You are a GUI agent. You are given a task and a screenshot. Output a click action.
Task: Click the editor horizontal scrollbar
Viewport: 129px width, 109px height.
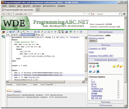tap(45, 81)
